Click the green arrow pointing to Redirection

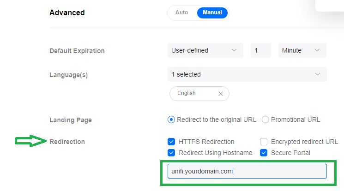[30, 142]
